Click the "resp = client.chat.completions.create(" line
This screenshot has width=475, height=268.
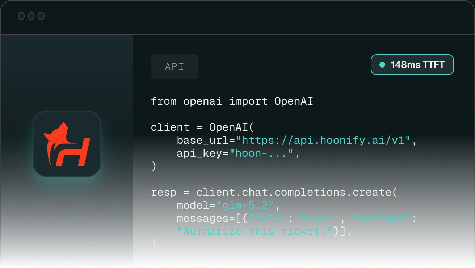tap(274, 192)
